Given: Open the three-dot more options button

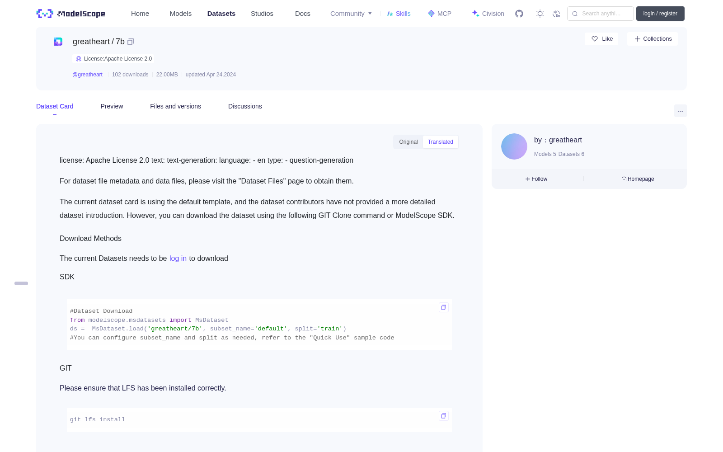Looking at the screenshot, I should [x=681, y=111].
